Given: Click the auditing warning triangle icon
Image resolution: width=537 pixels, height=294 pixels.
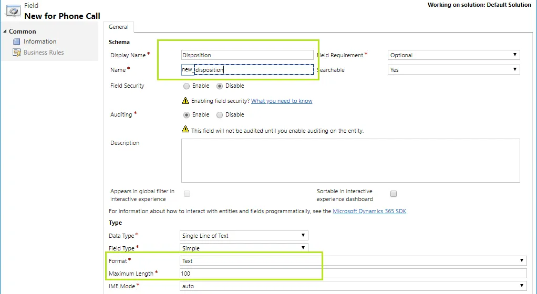Looking at the screenshot, I should pyautogui.click(x=185, y=129).
